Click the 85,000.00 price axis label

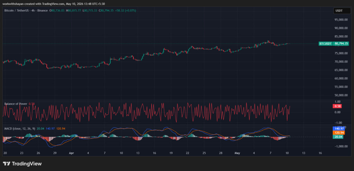[341, 36]
